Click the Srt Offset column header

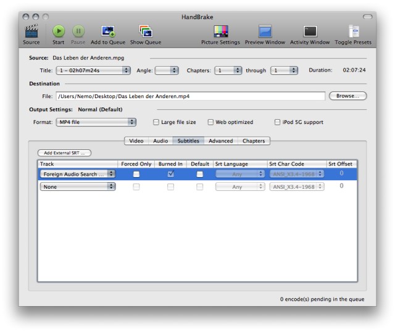point(341,164)
